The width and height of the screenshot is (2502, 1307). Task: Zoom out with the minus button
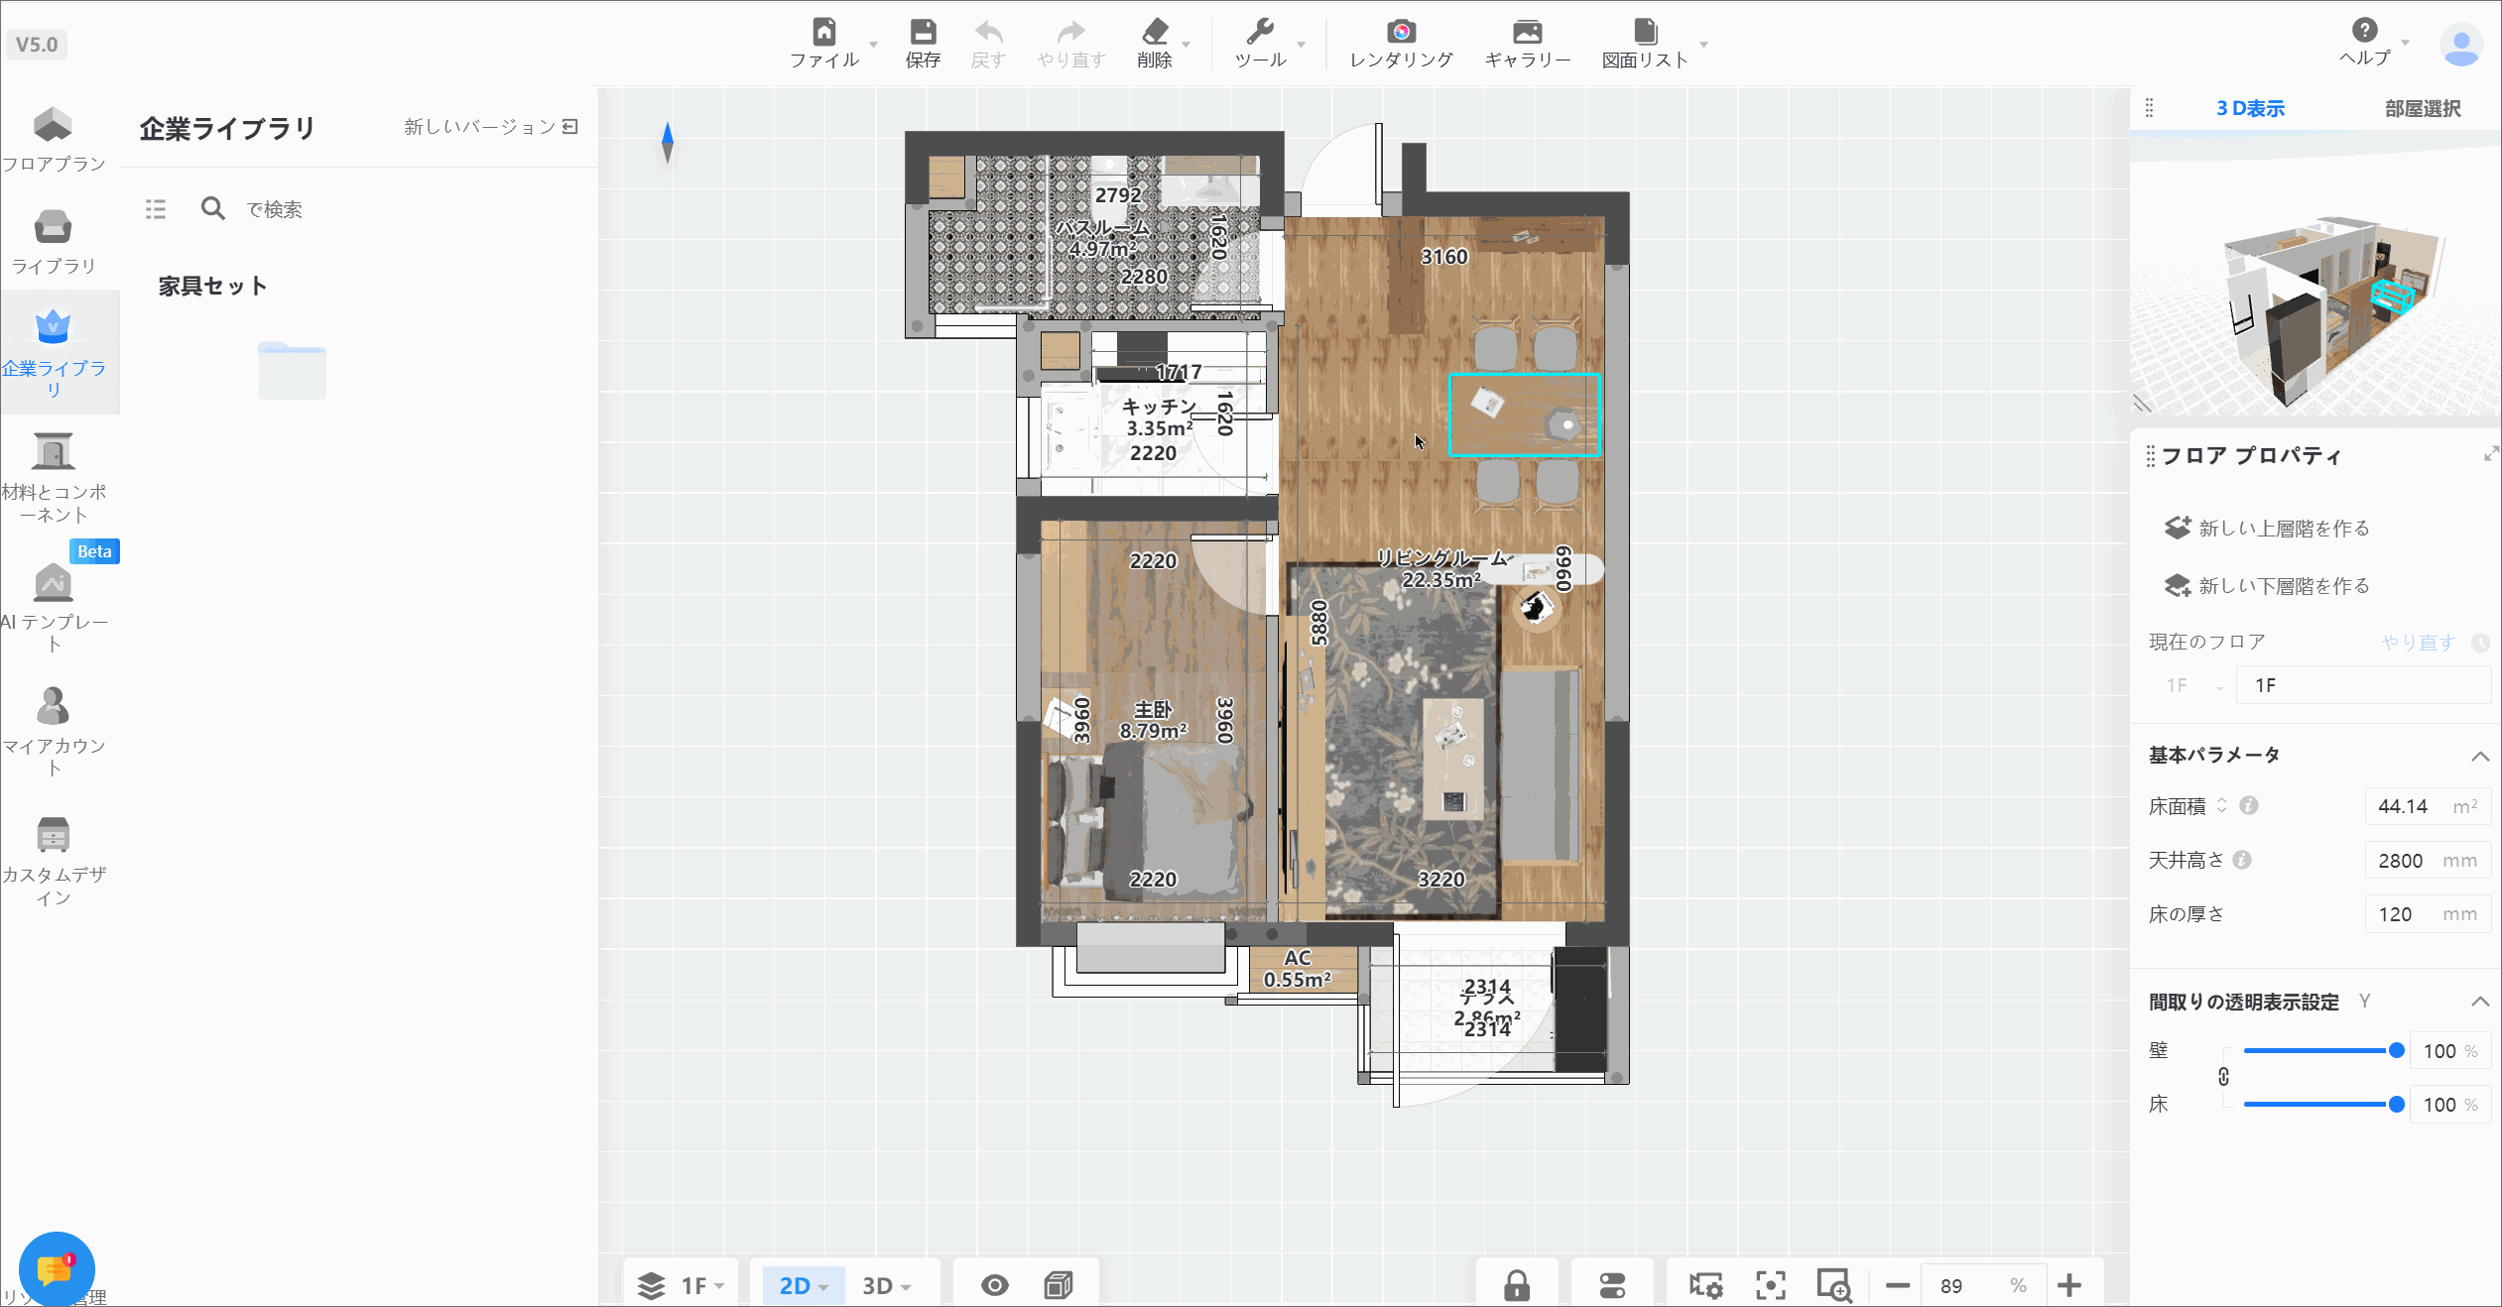point(1898,1285)
